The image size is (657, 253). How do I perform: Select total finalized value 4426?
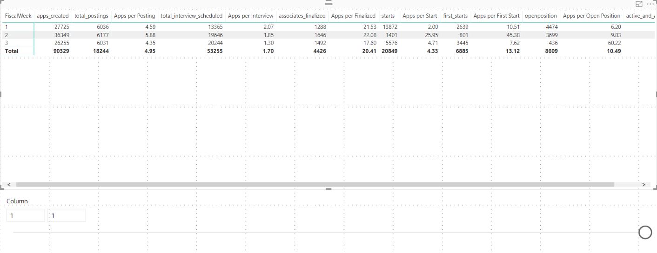point(319,51)
